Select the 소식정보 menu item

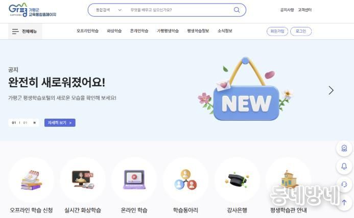(x=225, y=31)
